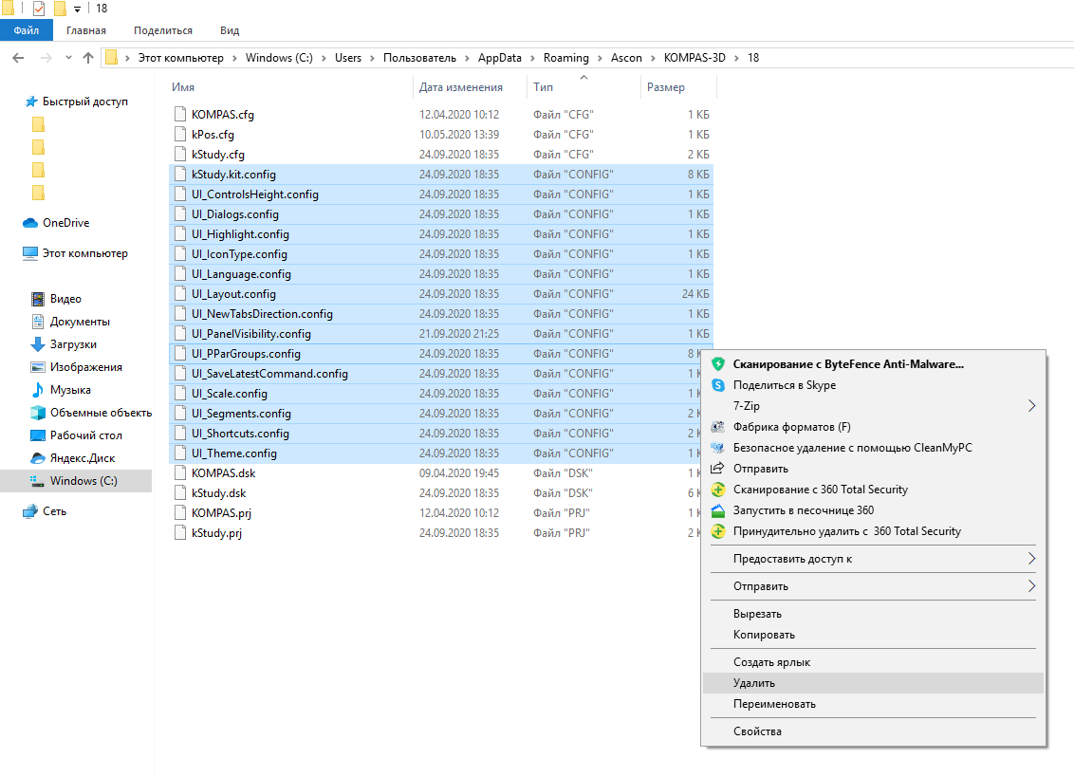1074x777 pixels.
Task: Open the Документы folder icon
Action: coord(38,322)
